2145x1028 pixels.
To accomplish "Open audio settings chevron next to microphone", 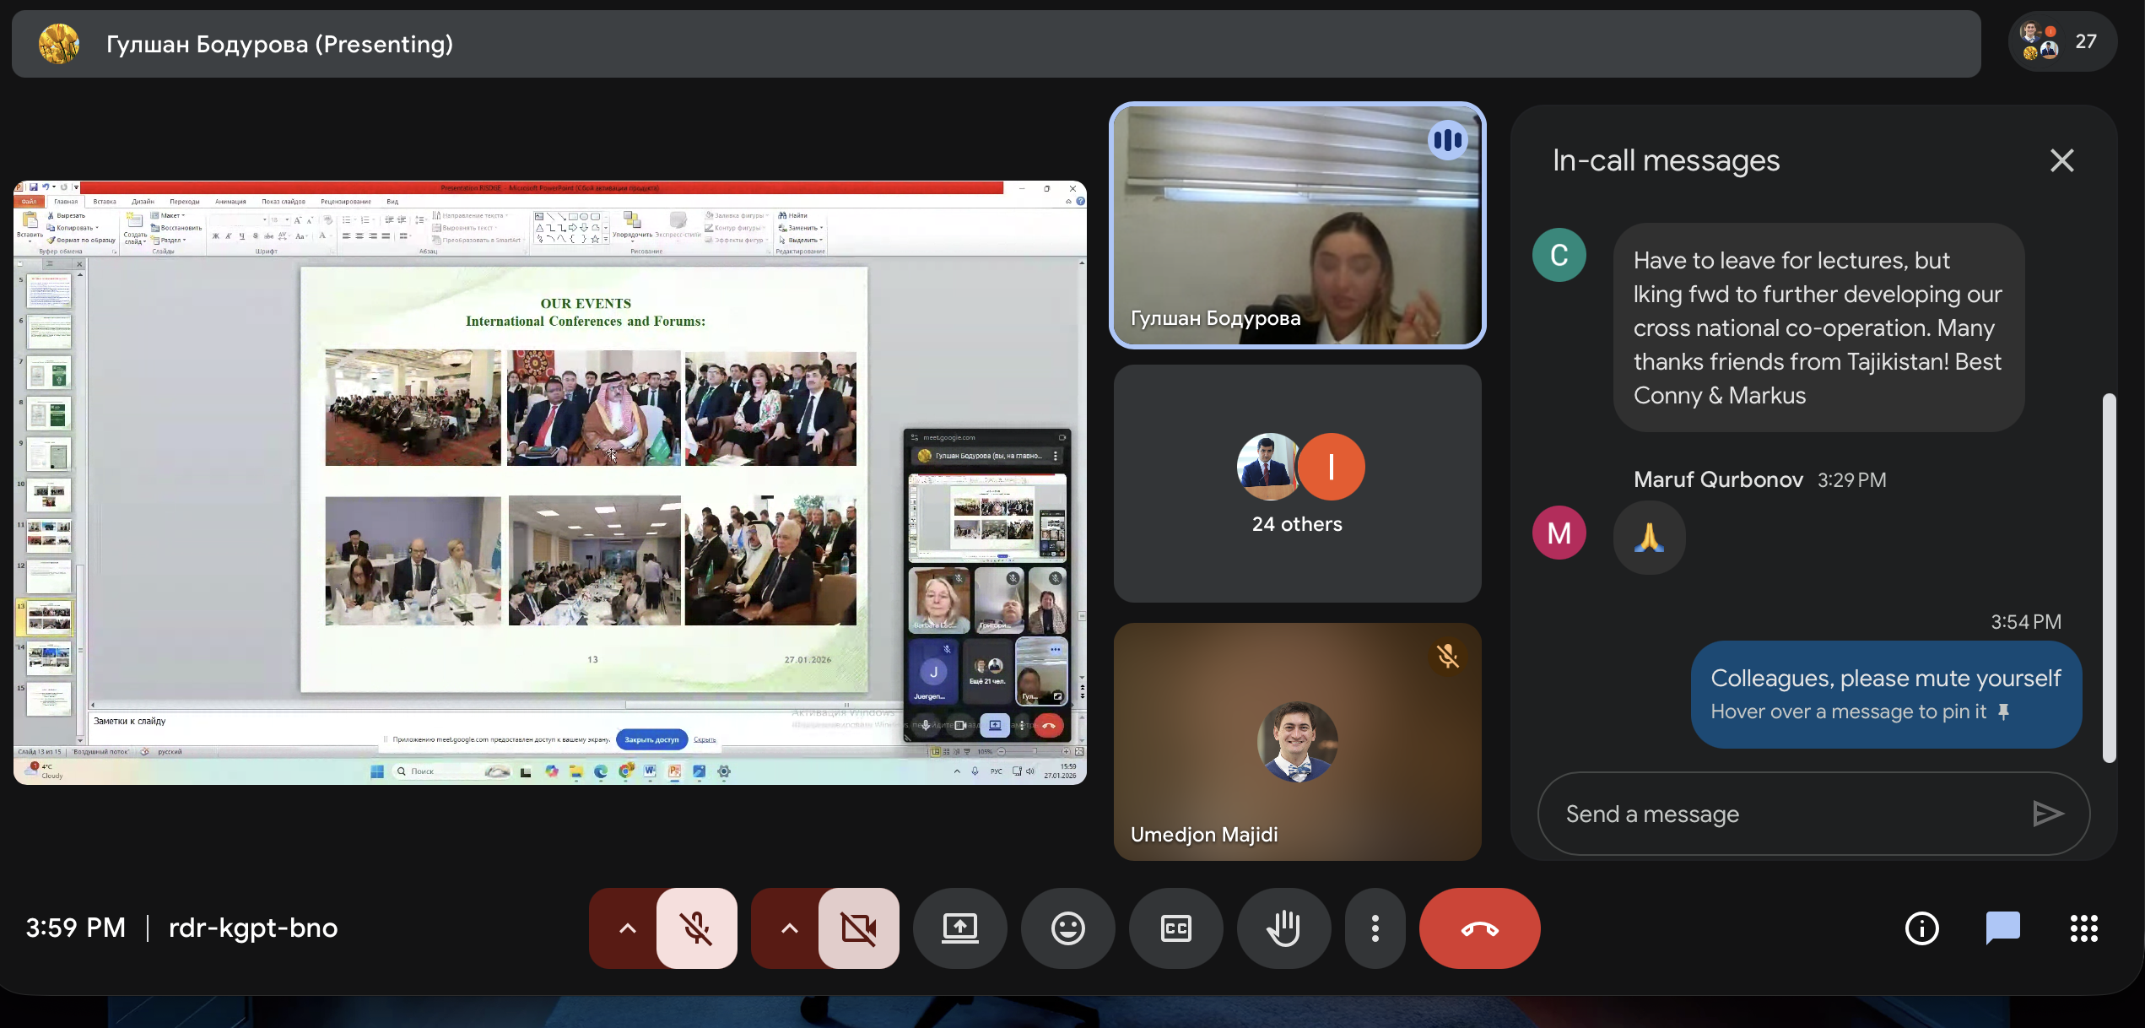I will (627, 928).
